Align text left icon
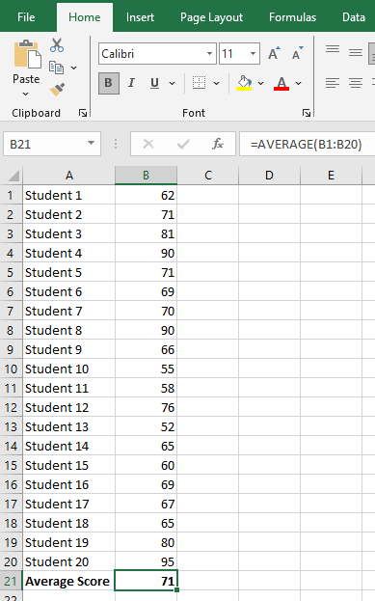 tap(333, 83)
